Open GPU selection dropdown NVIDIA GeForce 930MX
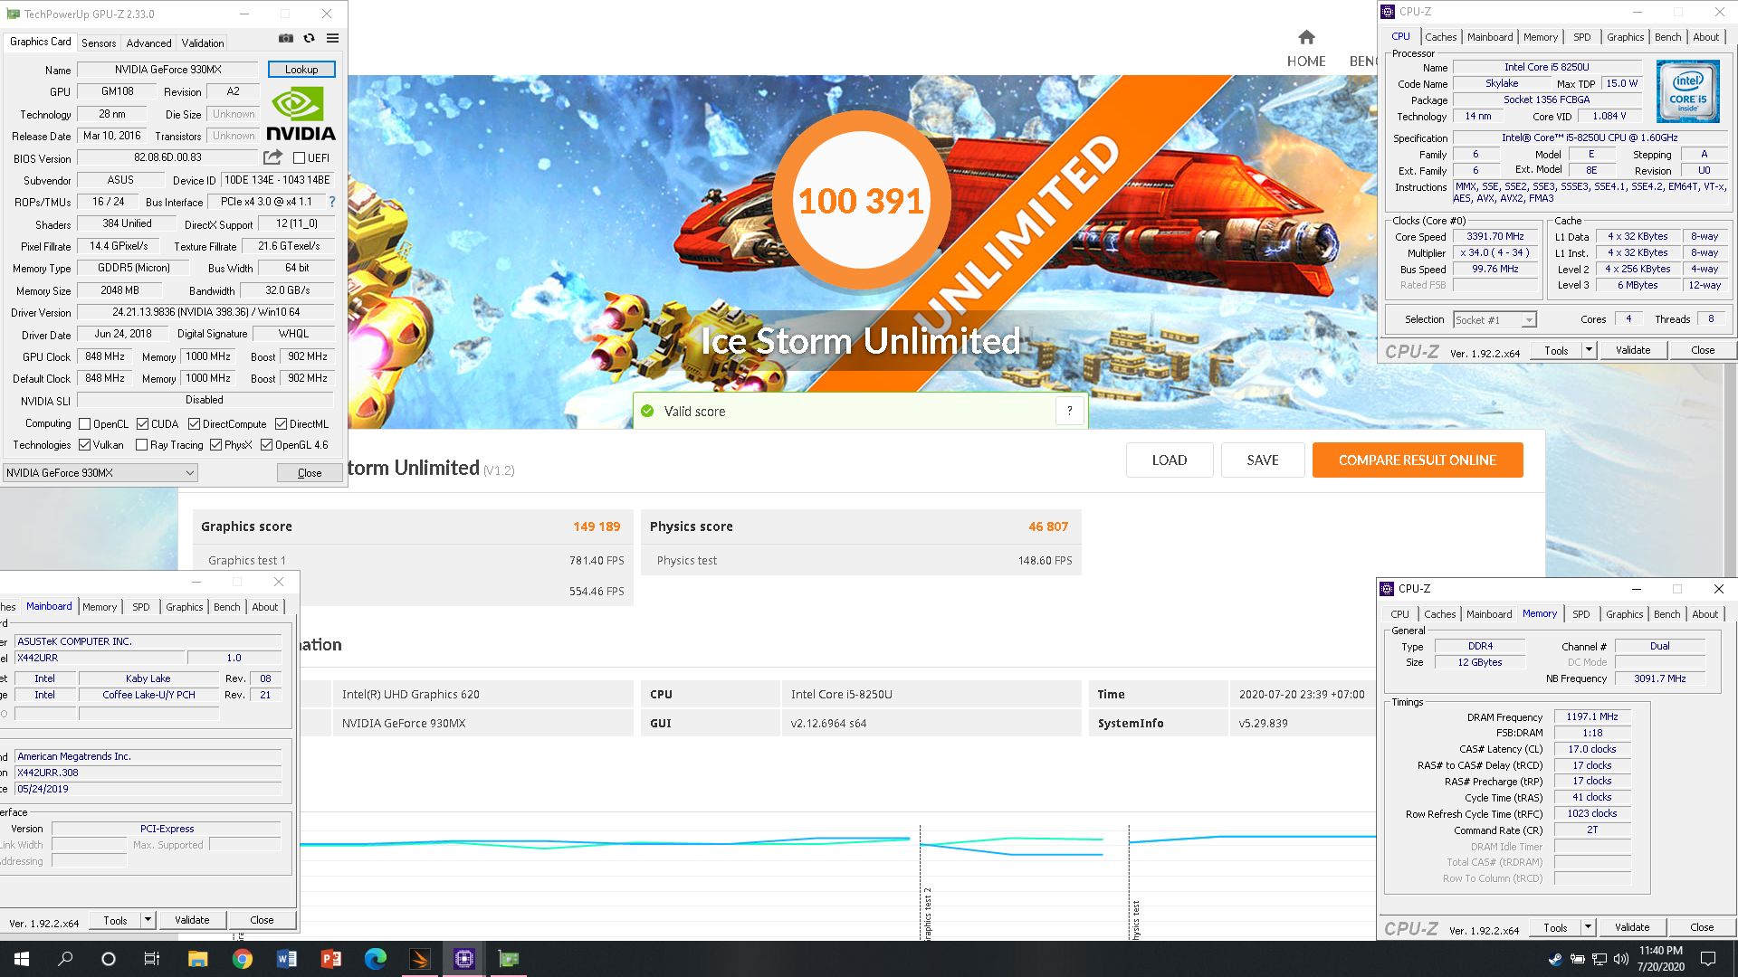 (100, 473)
